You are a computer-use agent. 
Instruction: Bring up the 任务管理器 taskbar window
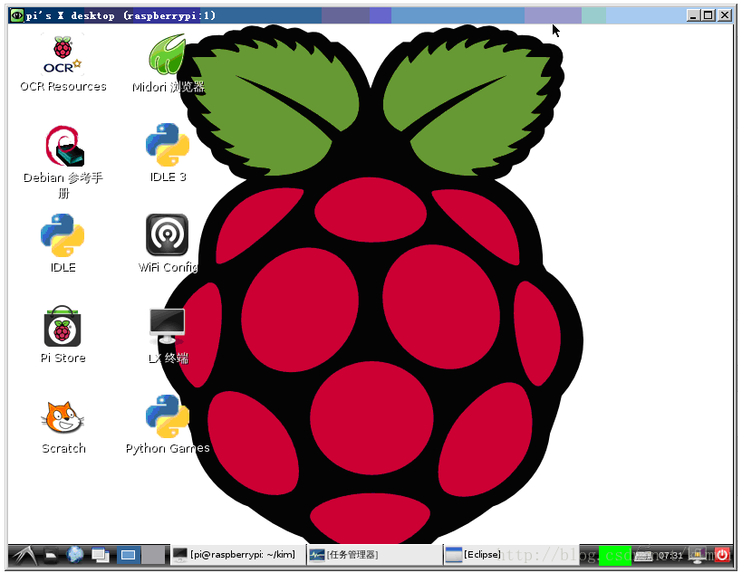[x=375, y=555]
